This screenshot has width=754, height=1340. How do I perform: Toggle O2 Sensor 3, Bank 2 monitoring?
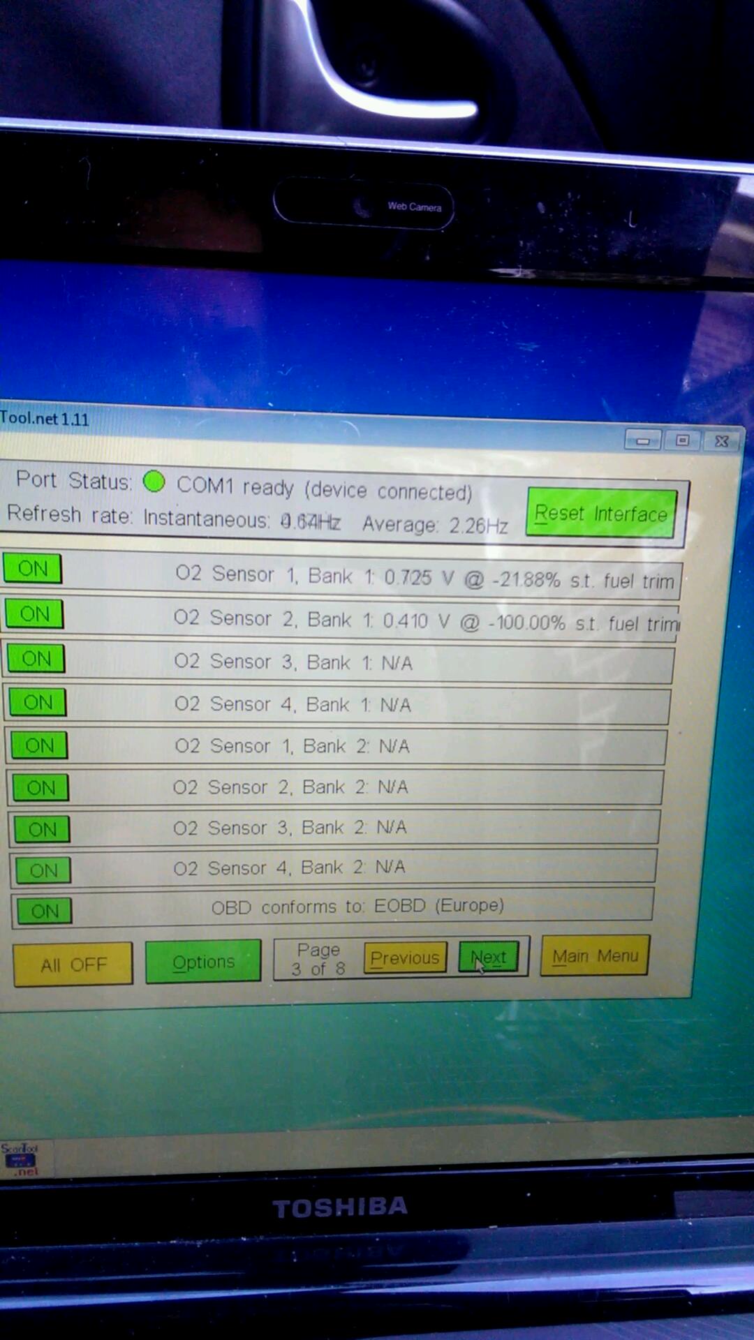(x=43, y=829)
